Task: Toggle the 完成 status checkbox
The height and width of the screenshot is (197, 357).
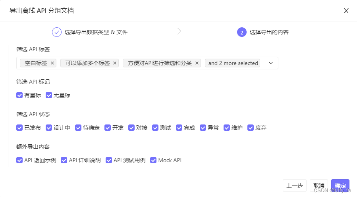Action: pyautogui.click(x=179, y=128)
